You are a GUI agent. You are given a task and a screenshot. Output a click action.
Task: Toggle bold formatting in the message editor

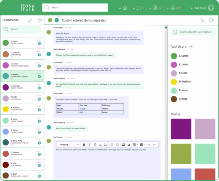(x=84, y=145)
